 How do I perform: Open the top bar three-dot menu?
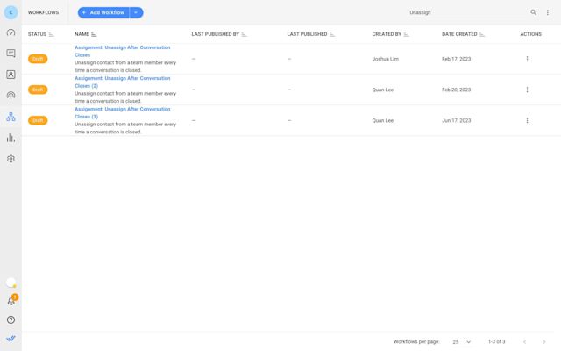[x=547, y=12]
